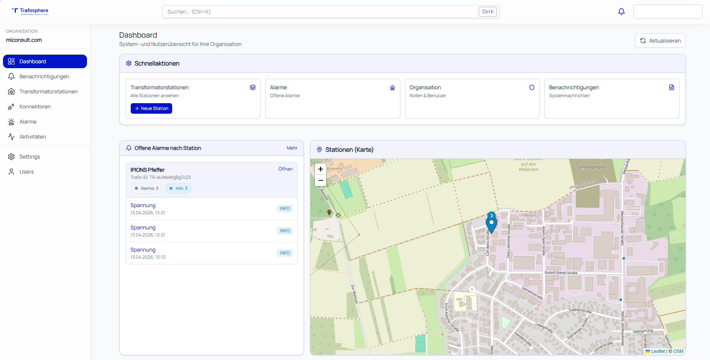Zoom in on the stations map

[321, 169]
